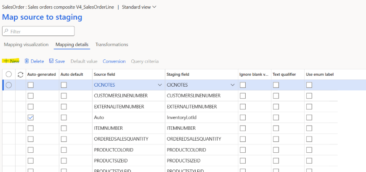Check Use enum label for CICNOTES row

click(309, 85)
